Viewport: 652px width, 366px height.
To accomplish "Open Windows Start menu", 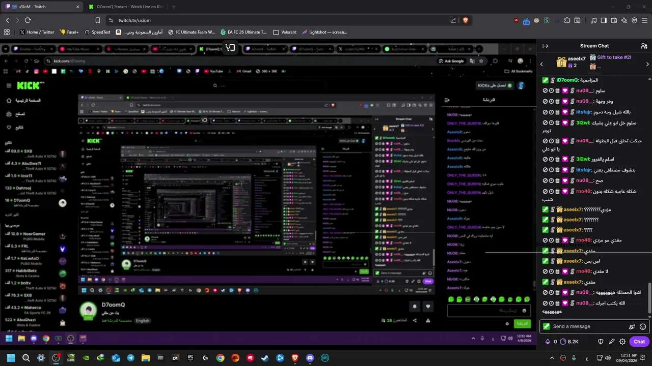I will pos(11,358).
